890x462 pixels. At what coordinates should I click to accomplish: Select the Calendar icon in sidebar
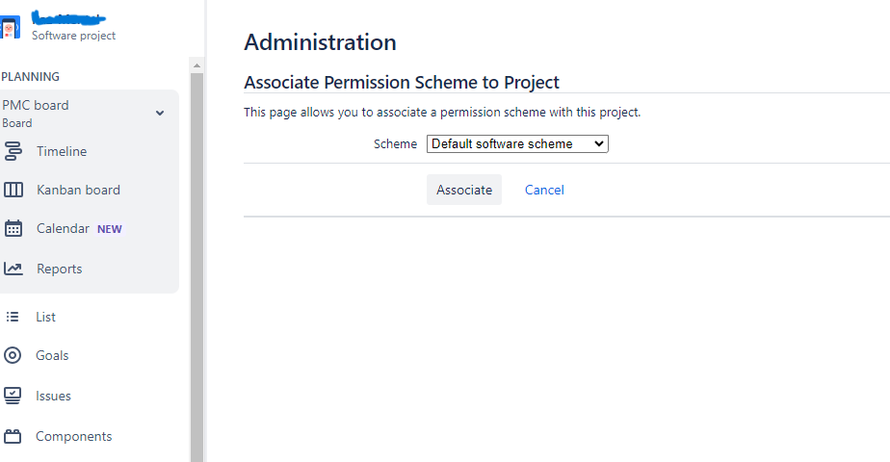pyautogui.click(x=13, y=228)
